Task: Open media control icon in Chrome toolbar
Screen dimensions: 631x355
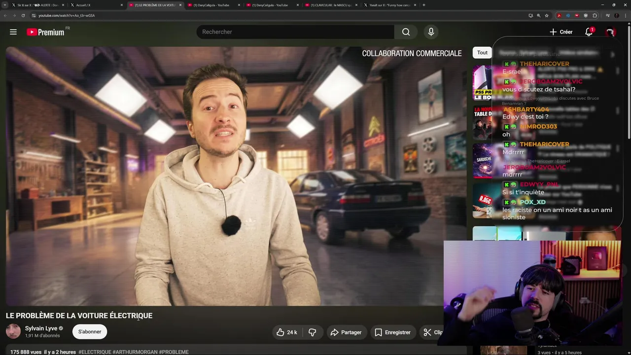Action: 608,15
